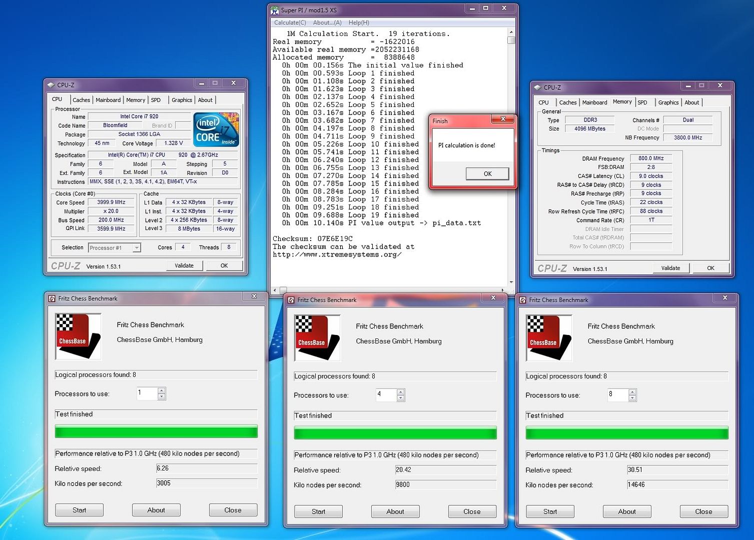Click OK in the PI calculation done dialog

487,173
